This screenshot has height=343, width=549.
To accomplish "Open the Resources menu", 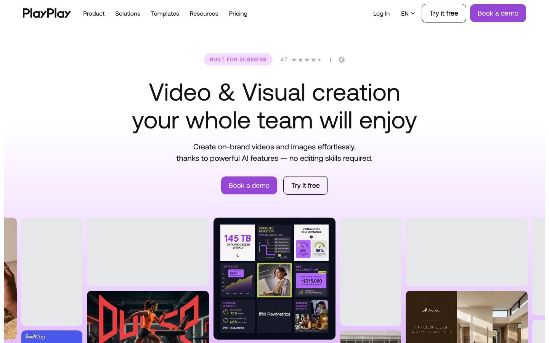I will click(x=204, y=14).
